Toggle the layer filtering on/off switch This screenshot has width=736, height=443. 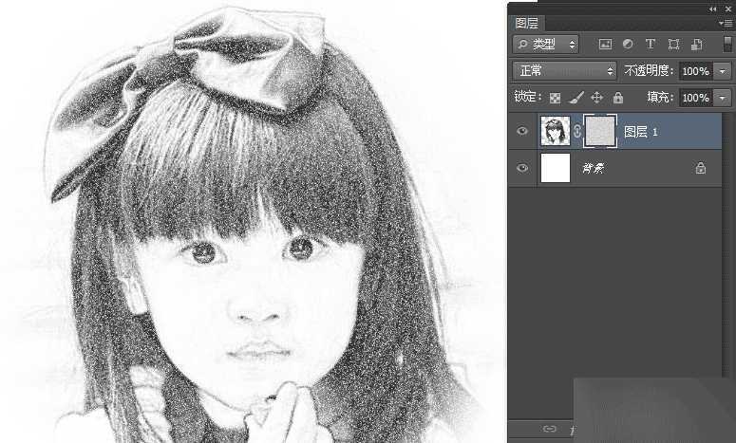727,44
